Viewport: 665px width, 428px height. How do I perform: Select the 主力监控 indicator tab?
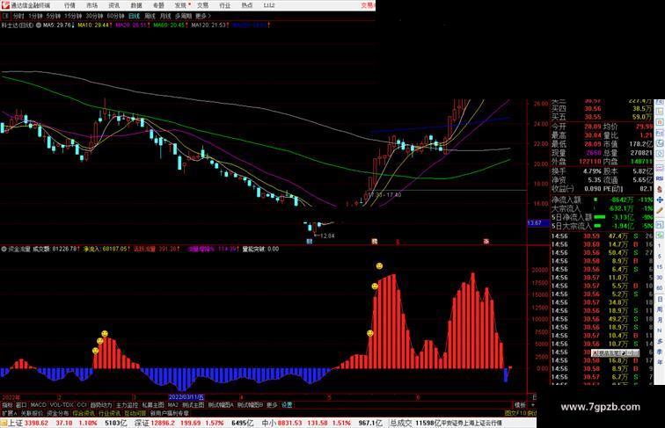(x=127, y=405)
